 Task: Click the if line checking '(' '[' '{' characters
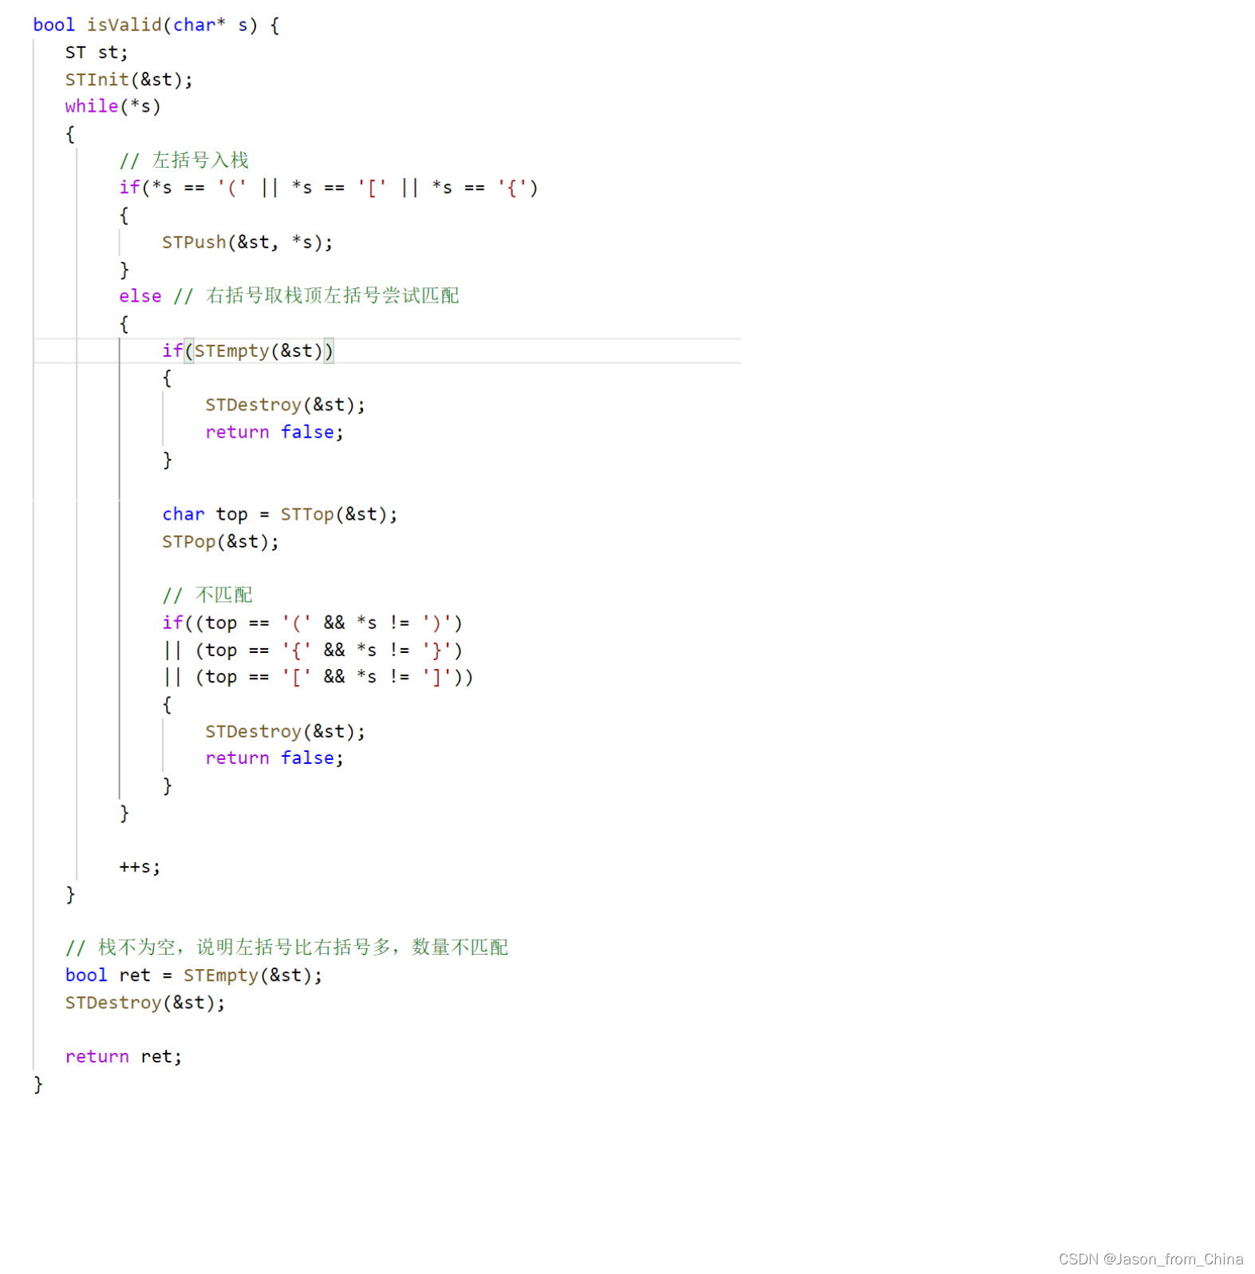(x=329, y=188)
